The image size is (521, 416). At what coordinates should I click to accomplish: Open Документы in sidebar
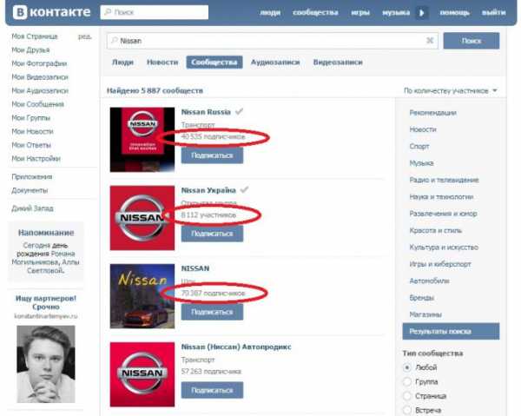pos(30,190)
